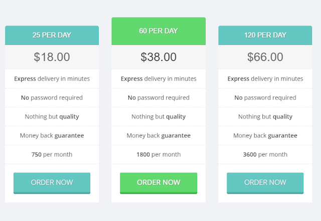
Task: Click the 1800 per month row
Action: [x=158, y=154]
